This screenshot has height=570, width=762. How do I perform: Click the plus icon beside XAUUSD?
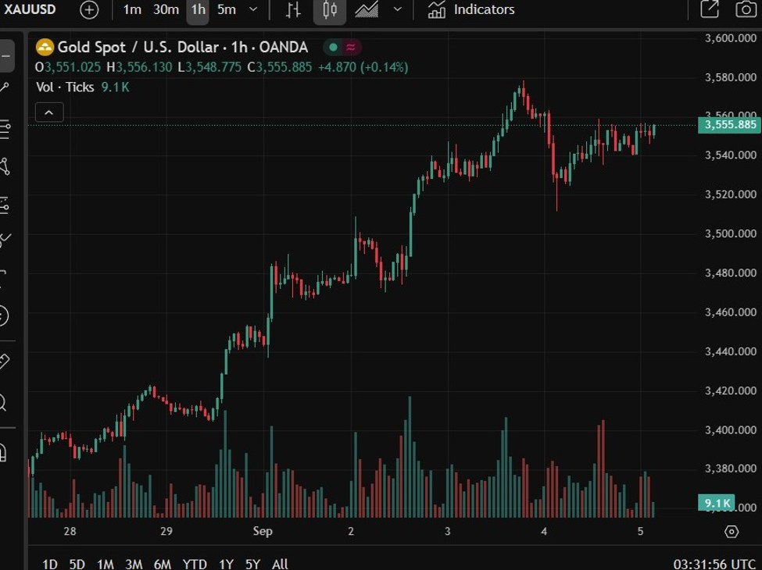point(88,10)
